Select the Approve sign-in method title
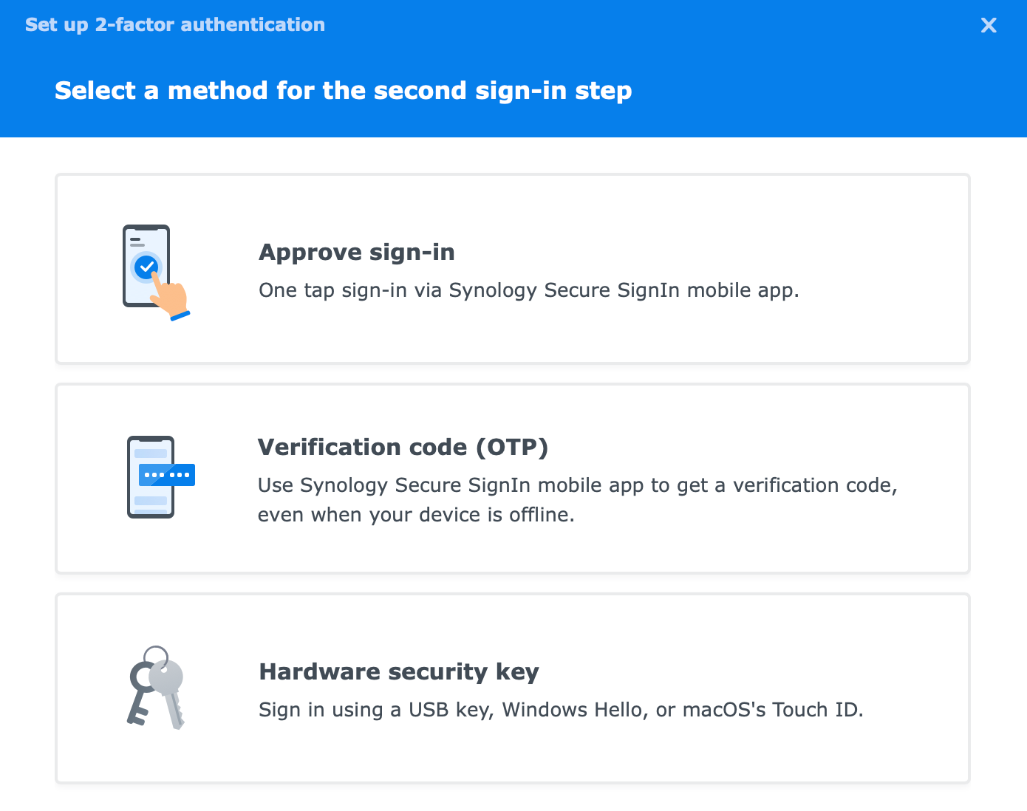The width and height of the screenshot is (1027, 811). tap(356, 253)
